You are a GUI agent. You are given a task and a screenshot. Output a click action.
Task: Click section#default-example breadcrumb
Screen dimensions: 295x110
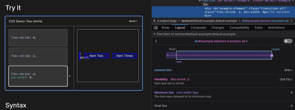click(209, 21)
